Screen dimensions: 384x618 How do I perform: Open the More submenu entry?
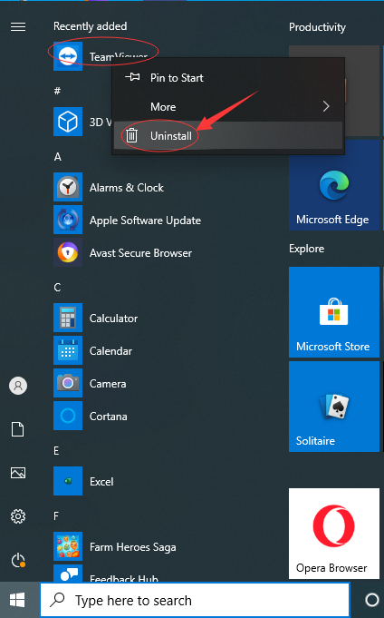(228, 107)
